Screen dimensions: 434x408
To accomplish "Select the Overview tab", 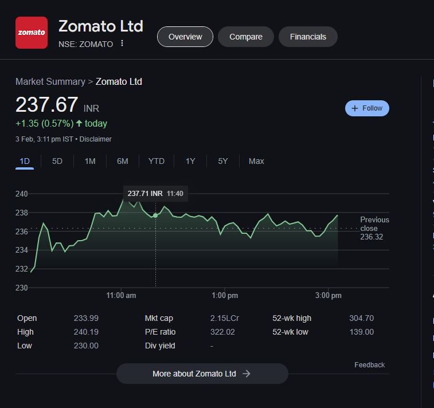I will tap(185, 37).
